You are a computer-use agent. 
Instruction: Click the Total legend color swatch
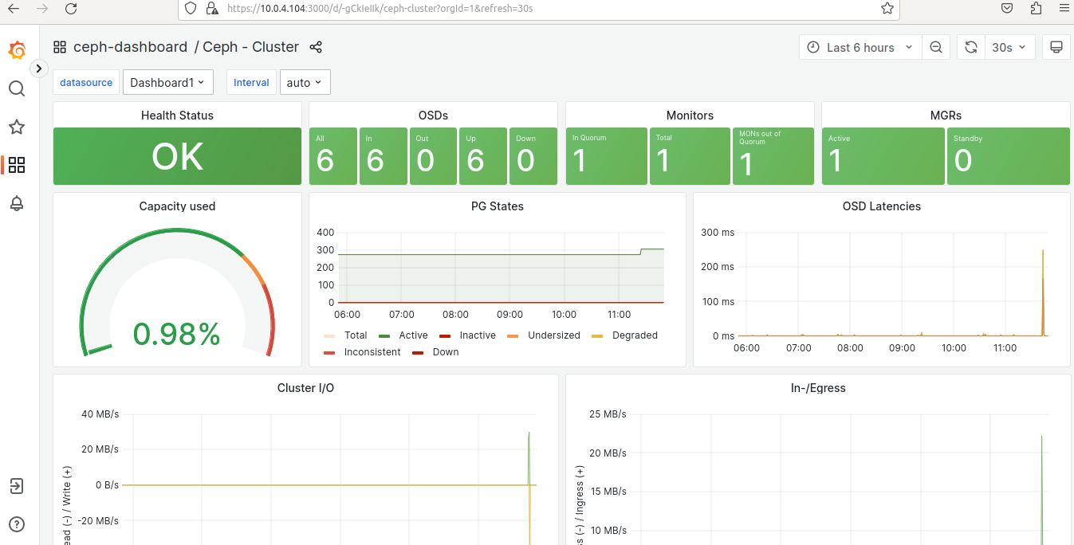(329, 335)
